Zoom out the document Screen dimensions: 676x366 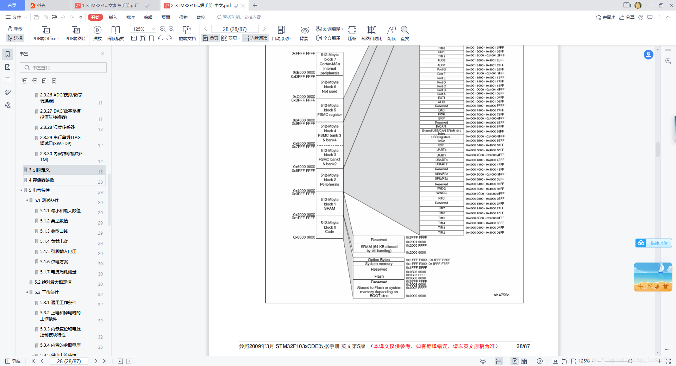[163, 29]
